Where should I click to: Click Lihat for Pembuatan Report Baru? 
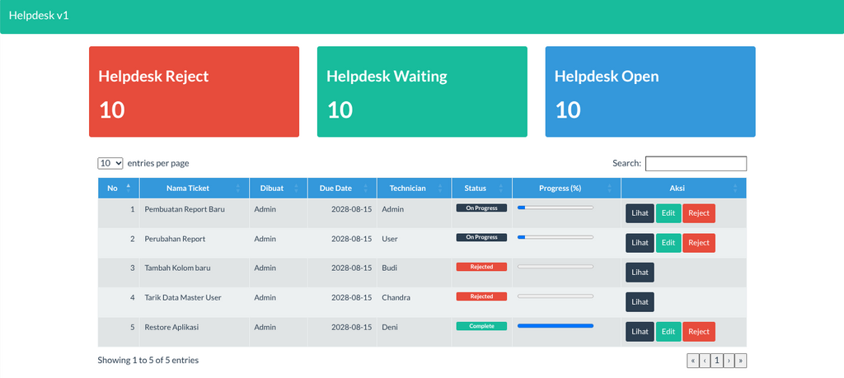[x=640, y=213]
